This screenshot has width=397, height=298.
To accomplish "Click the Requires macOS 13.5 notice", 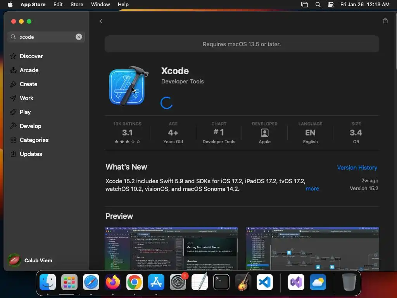I will click(242, 44).
